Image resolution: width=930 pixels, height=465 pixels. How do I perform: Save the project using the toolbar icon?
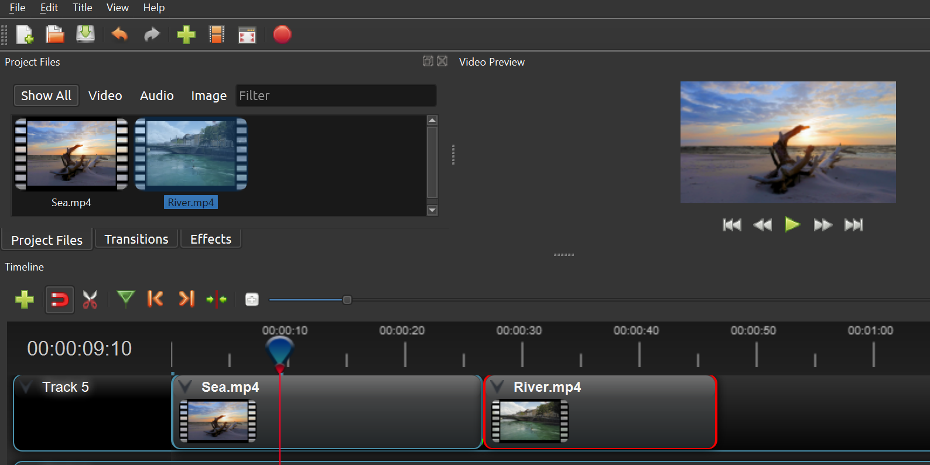pyautogui.click(x=86, y=35)
